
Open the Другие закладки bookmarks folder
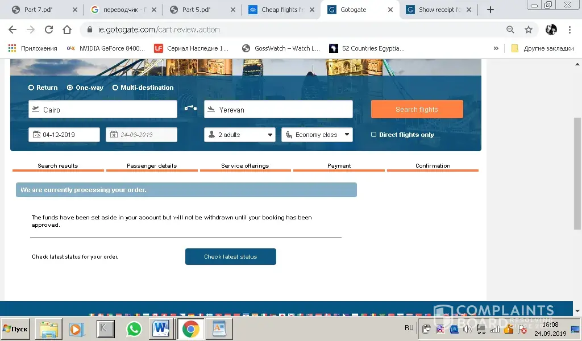[x=542, y=48]
